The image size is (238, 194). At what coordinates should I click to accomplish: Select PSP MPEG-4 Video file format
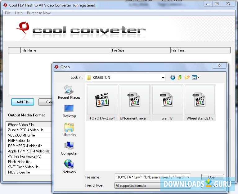pos(29,146)
